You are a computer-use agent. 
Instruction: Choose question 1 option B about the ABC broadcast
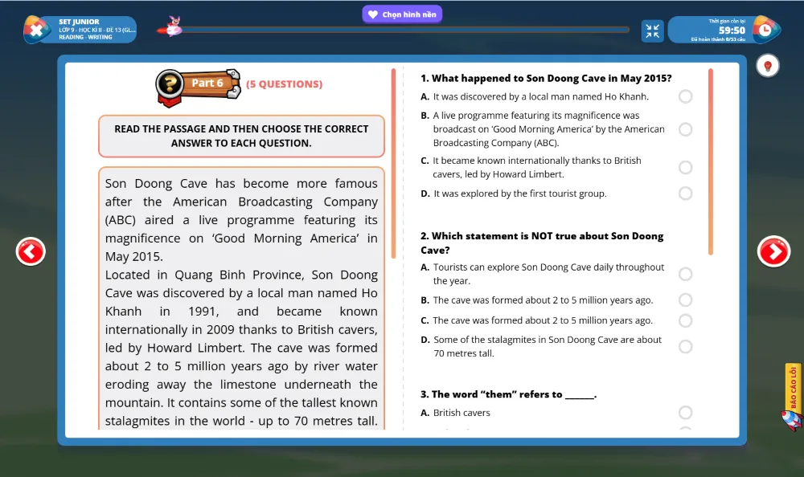[x=685, y=129]
